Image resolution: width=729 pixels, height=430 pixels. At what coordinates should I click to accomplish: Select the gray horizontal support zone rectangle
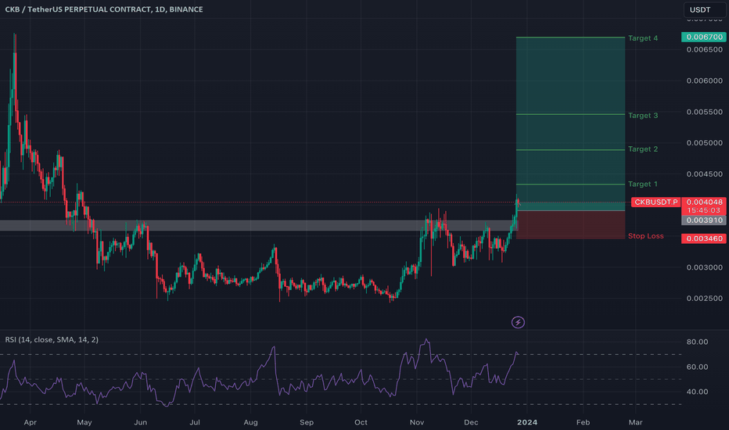coord(258,225)
